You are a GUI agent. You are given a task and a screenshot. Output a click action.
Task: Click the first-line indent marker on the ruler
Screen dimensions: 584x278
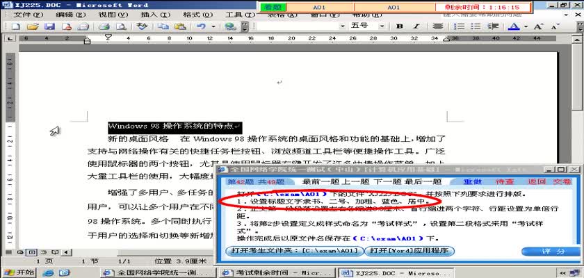click(108, 36)
